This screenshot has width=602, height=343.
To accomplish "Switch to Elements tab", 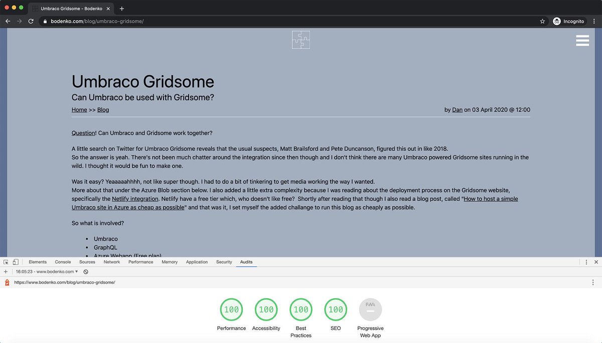I will 38,262.
